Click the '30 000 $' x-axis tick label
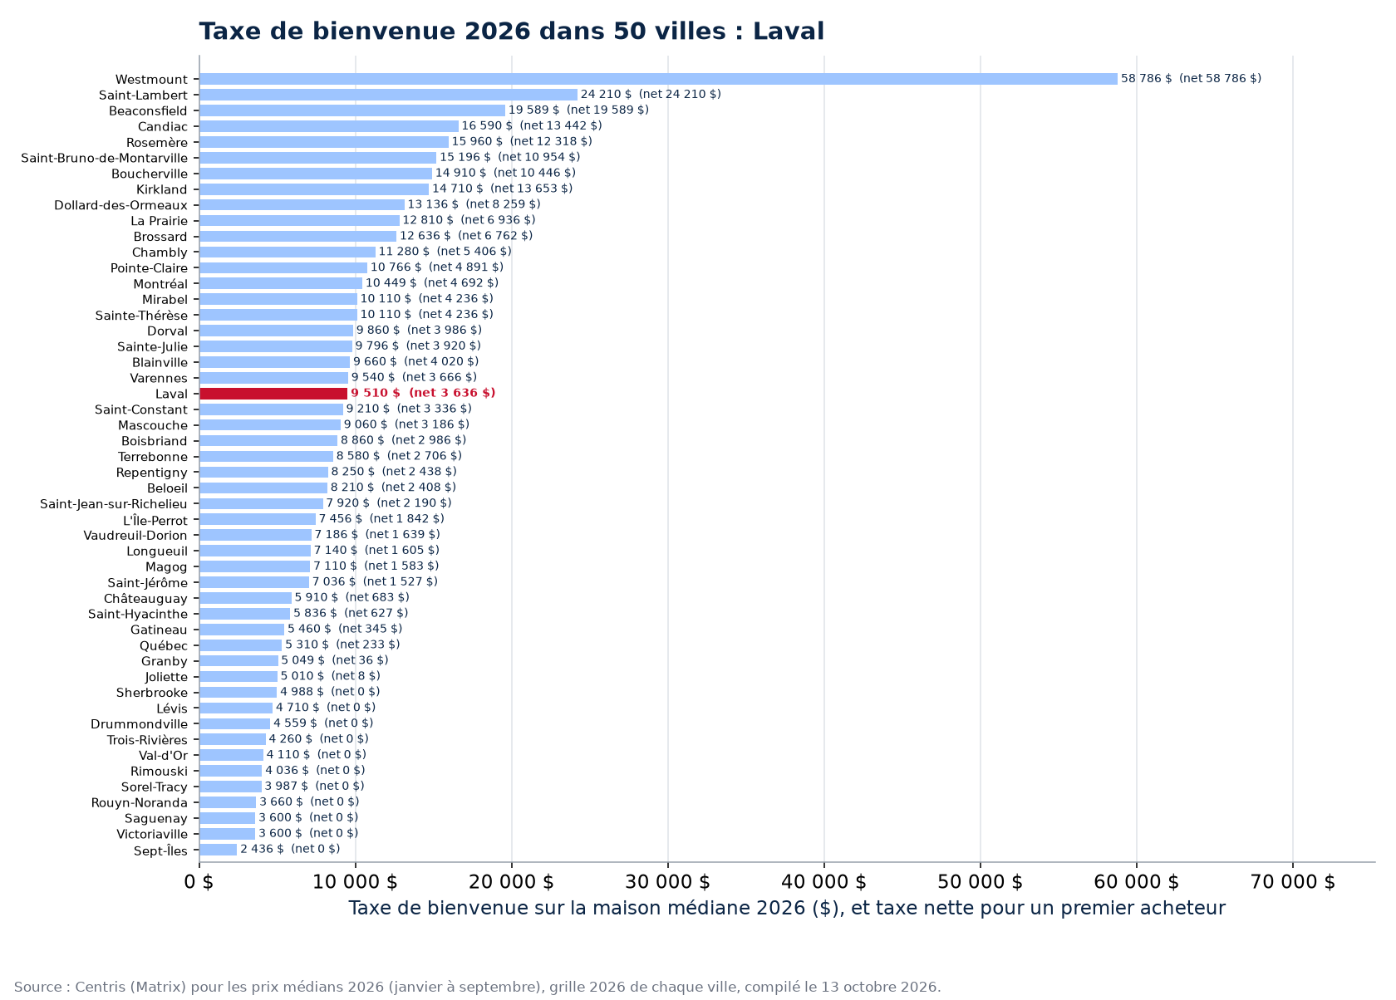Image resolution: width=1396 pixels, height=1000 pixels. [667, 883]
